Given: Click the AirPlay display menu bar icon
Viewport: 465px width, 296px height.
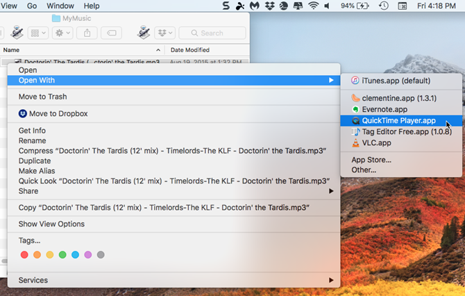Looking at the screenshot, I should [x=298, y=6].
